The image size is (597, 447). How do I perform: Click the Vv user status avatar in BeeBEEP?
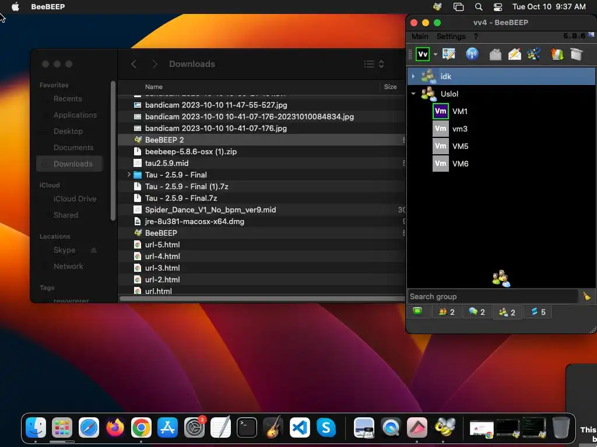[423, 54]
